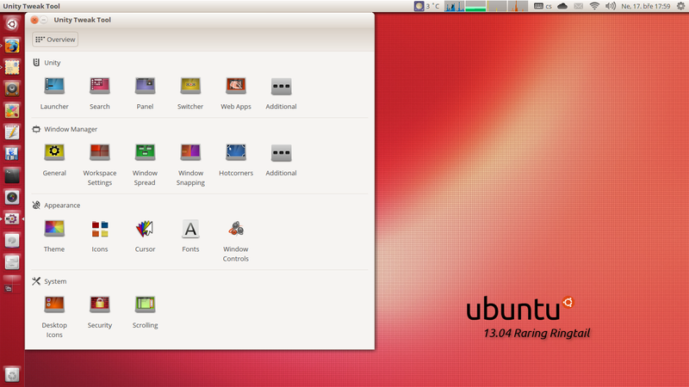Open the file drawer app in dock
The image size is (689, 387).
(12, 262)
